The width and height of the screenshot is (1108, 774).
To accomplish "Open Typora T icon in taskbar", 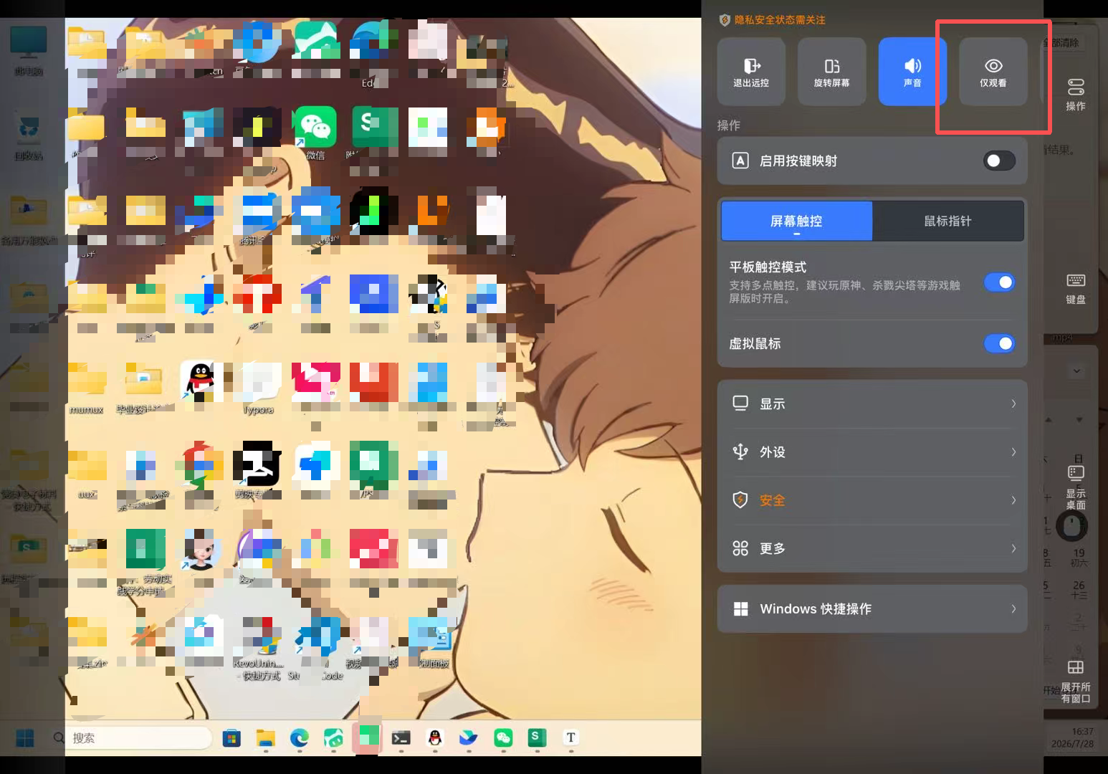I will [571, 737].
